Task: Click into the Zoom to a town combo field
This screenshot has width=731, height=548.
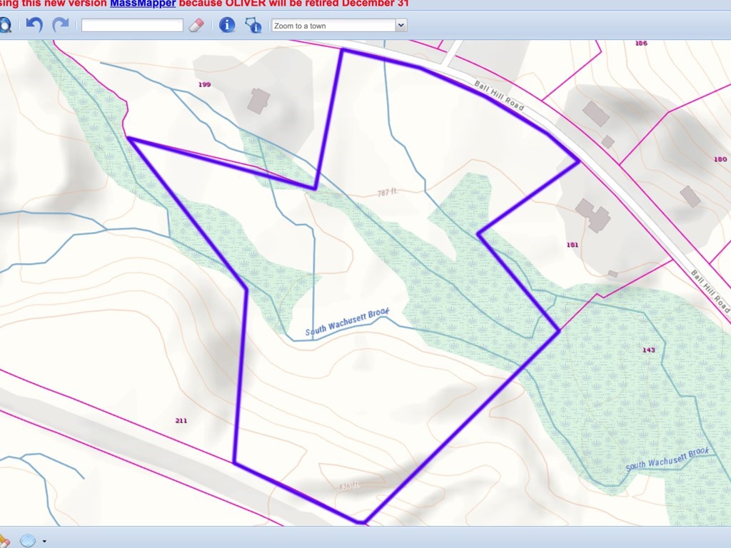Action: point(334,25)
